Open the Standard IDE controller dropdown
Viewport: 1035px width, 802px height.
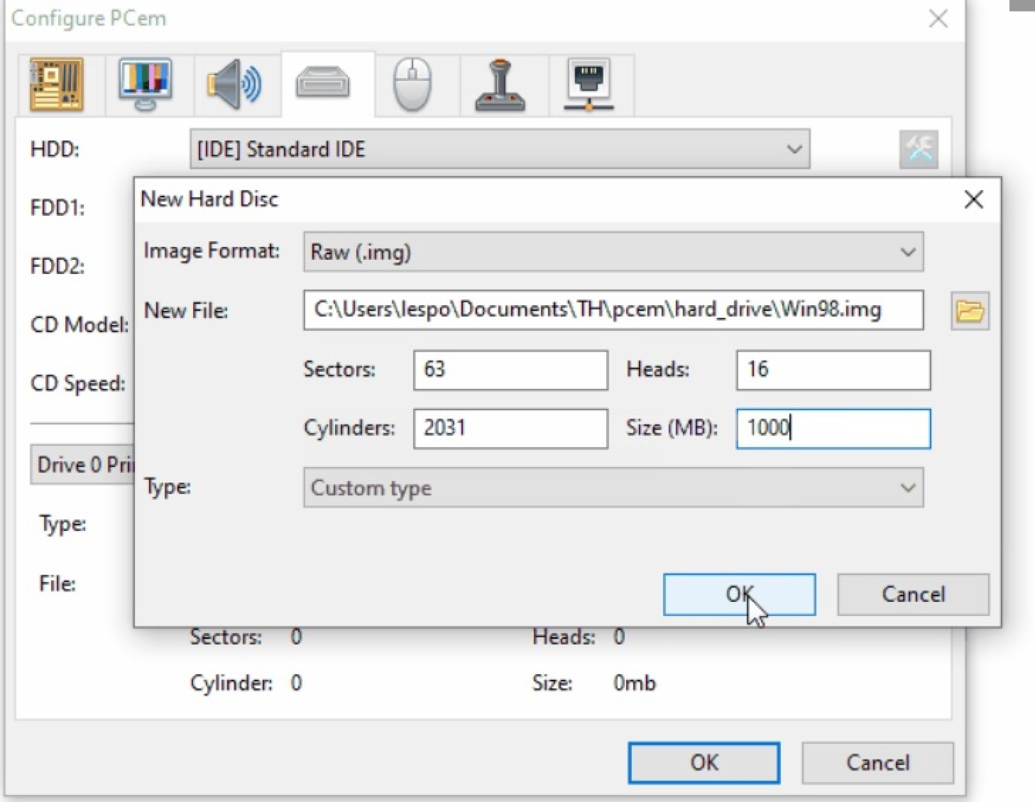click(500, 149)
